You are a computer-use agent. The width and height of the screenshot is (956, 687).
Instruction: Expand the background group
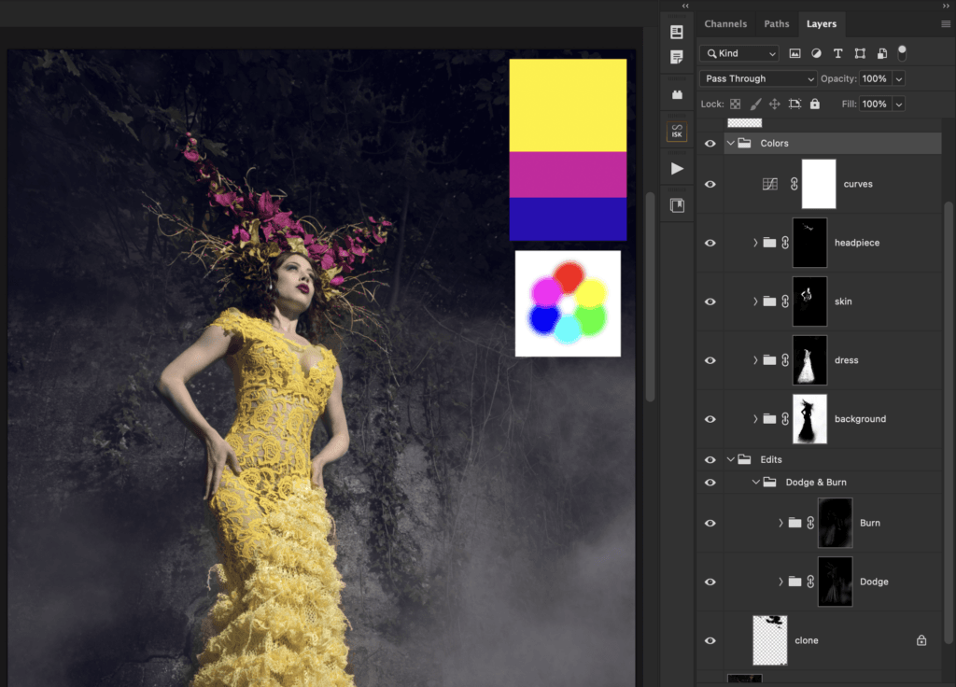(755, 419)
